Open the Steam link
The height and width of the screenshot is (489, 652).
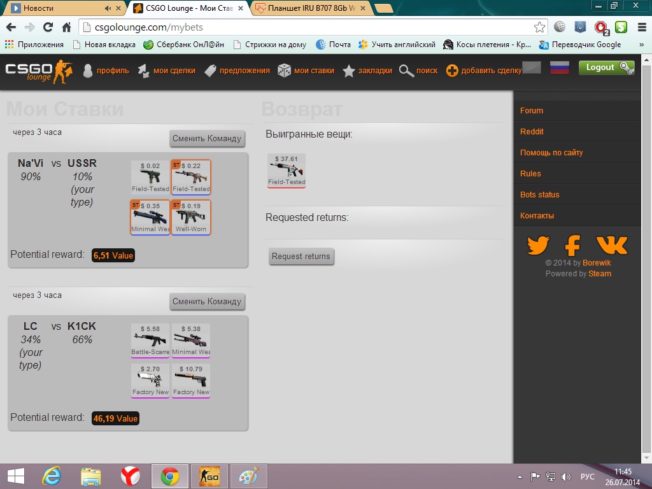click(600, 274)
